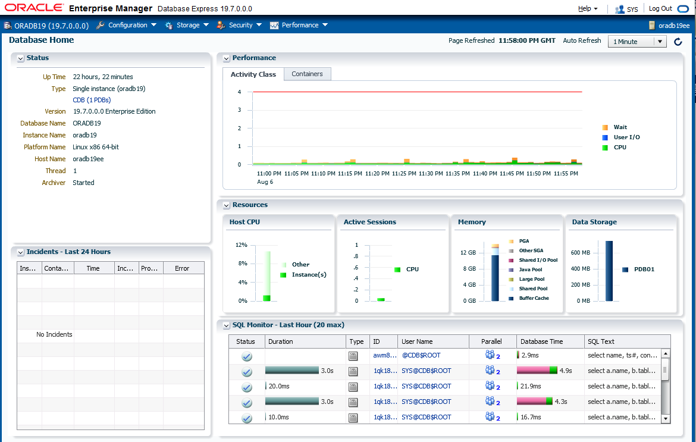This screenshot has width=696, height=442.
Task: Select the Activity Class tab
Action: click(x=252, y=74)
